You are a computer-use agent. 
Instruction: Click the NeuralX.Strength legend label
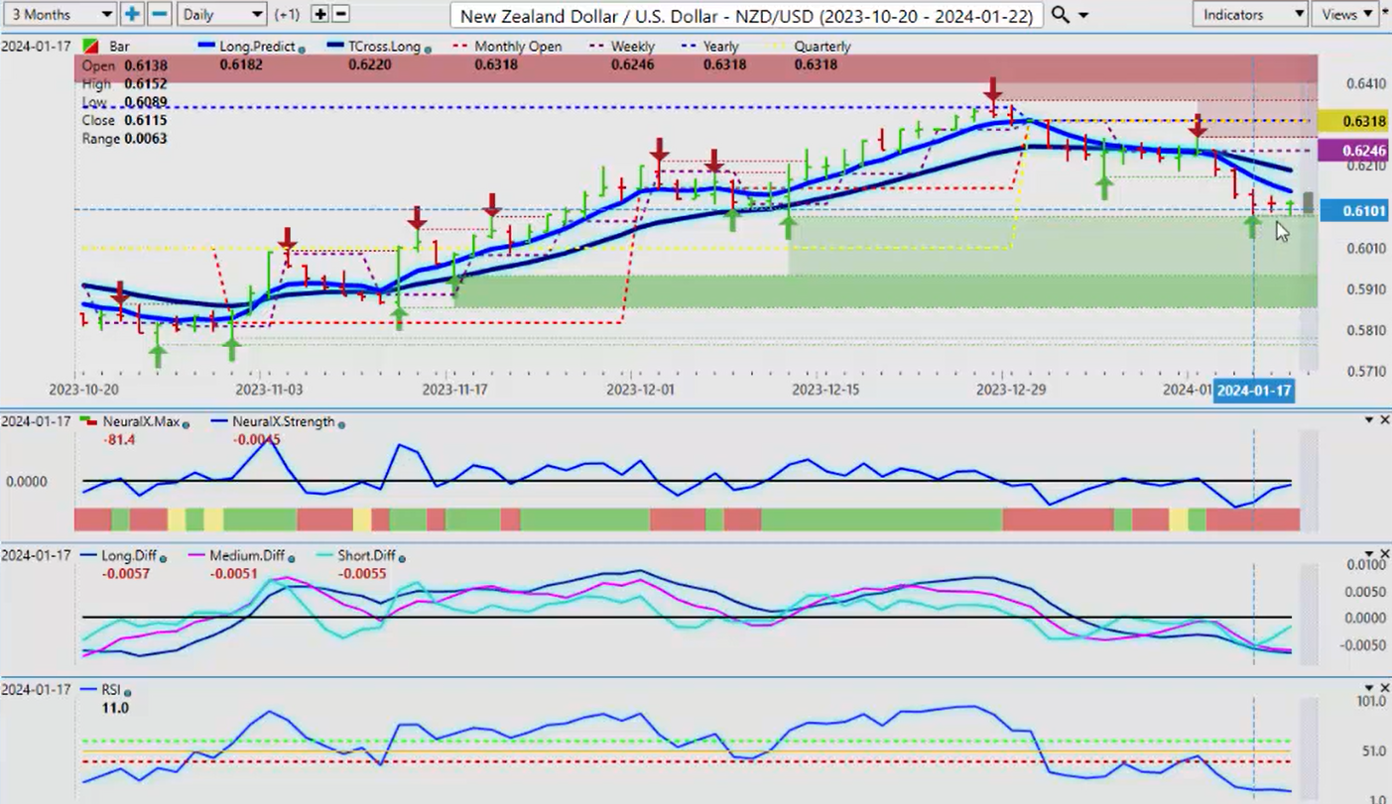282,422
